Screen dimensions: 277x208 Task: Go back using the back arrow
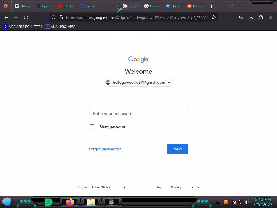click(x=6, y=18)
